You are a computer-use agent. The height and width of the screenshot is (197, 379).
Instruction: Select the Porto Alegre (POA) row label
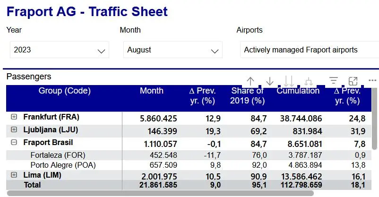63,165
